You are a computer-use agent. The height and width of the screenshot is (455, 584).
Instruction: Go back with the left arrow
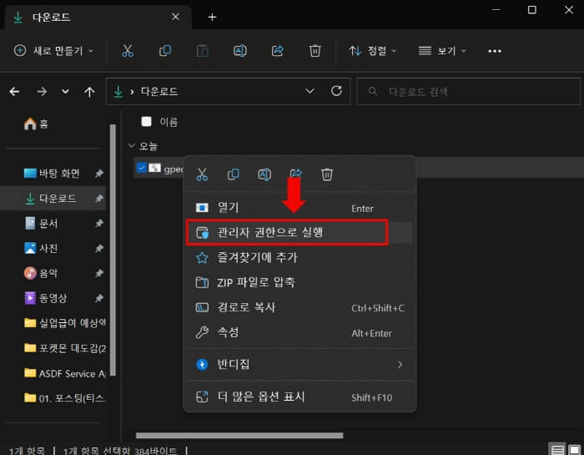pyautogui.click(x=14, y=91)
